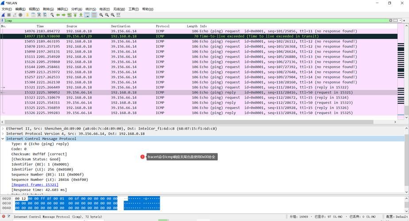Open the display filter bookmark menu
The height and width of the screenshot is (221, 409).
pyautogui.click(x=2, y=20)
